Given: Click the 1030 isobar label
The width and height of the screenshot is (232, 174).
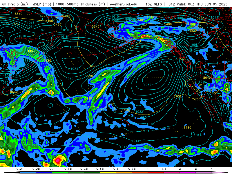Looking at the screenshot, I should tap(162, 65).
